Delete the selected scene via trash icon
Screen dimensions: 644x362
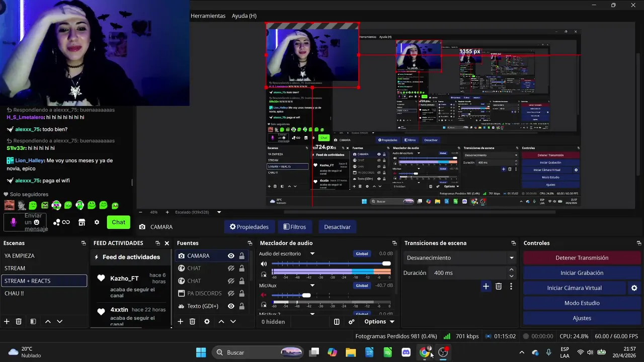pyautogui.click(x=19, y=321)
